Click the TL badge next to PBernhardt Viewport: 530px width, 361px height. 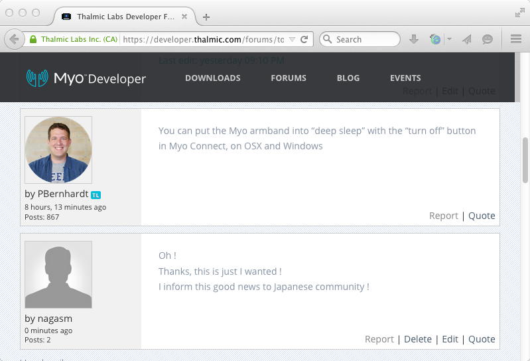coord(96,195)
